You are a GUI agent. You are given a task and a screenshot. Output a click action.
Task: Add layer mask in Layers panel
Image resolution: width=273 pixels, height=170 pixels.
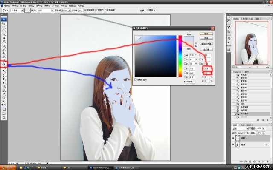tap(250, 161)
